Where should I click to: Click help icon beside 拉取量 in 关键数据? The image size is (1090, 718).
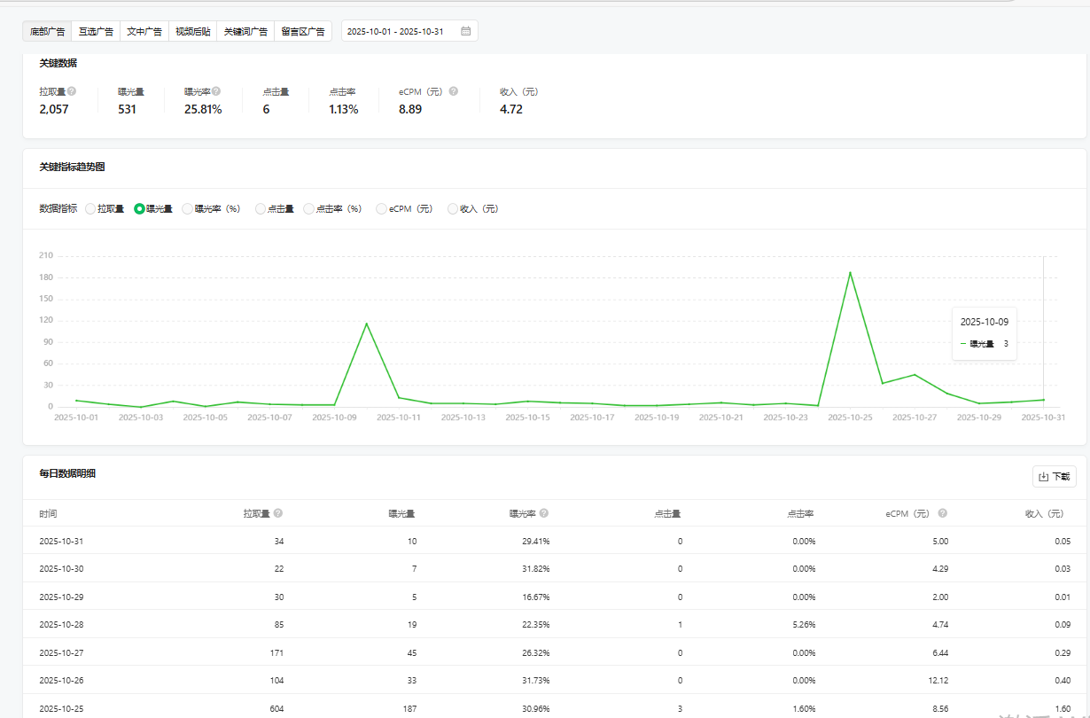click(x=72, y=91)
